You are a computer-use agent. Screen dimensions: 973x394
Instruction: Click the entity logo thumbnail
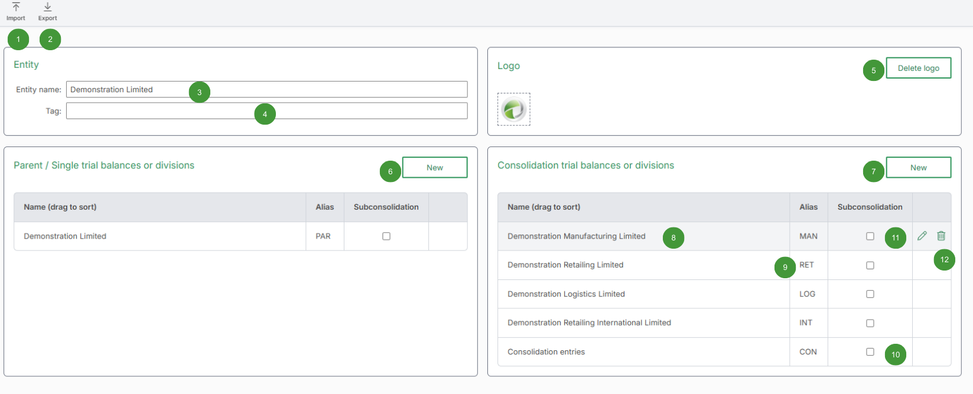click(513, 109)
